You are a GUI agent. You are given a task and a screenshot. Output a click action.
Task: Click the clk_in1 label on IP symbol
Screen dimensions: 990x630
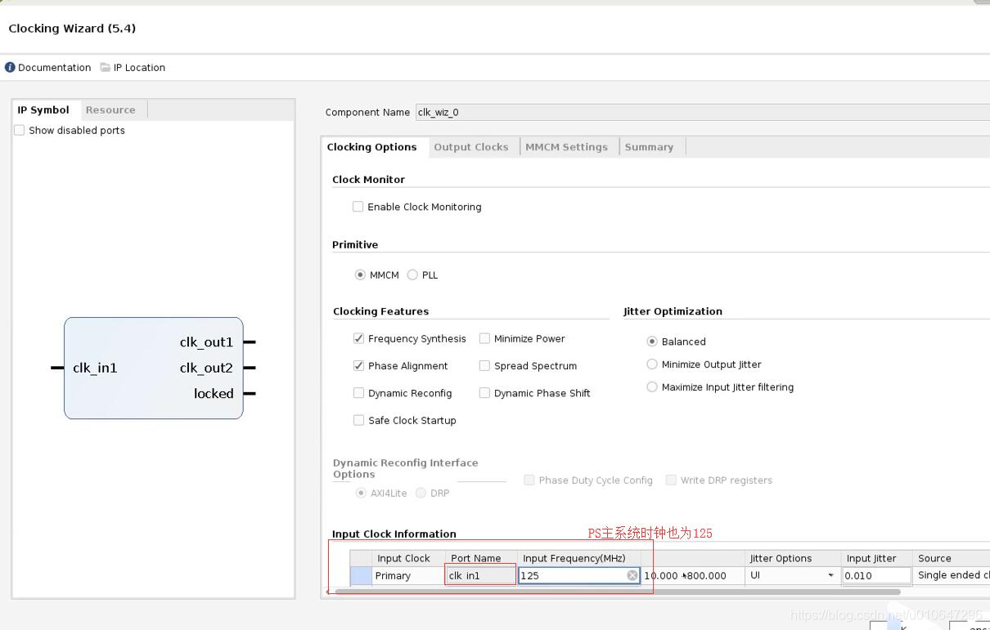click(x=95, y=368)
